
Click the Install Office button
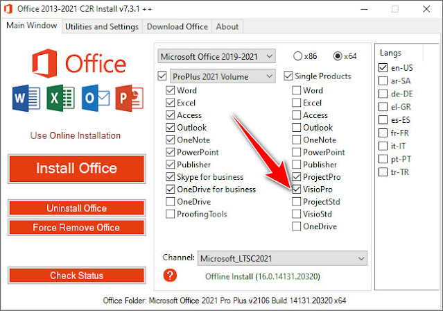[x=77, y=169]
